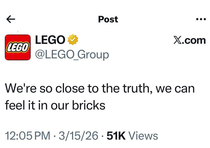Screen dimensions: 210x148
Task: Go back using the left arrow
Action: tap(11, 19)
